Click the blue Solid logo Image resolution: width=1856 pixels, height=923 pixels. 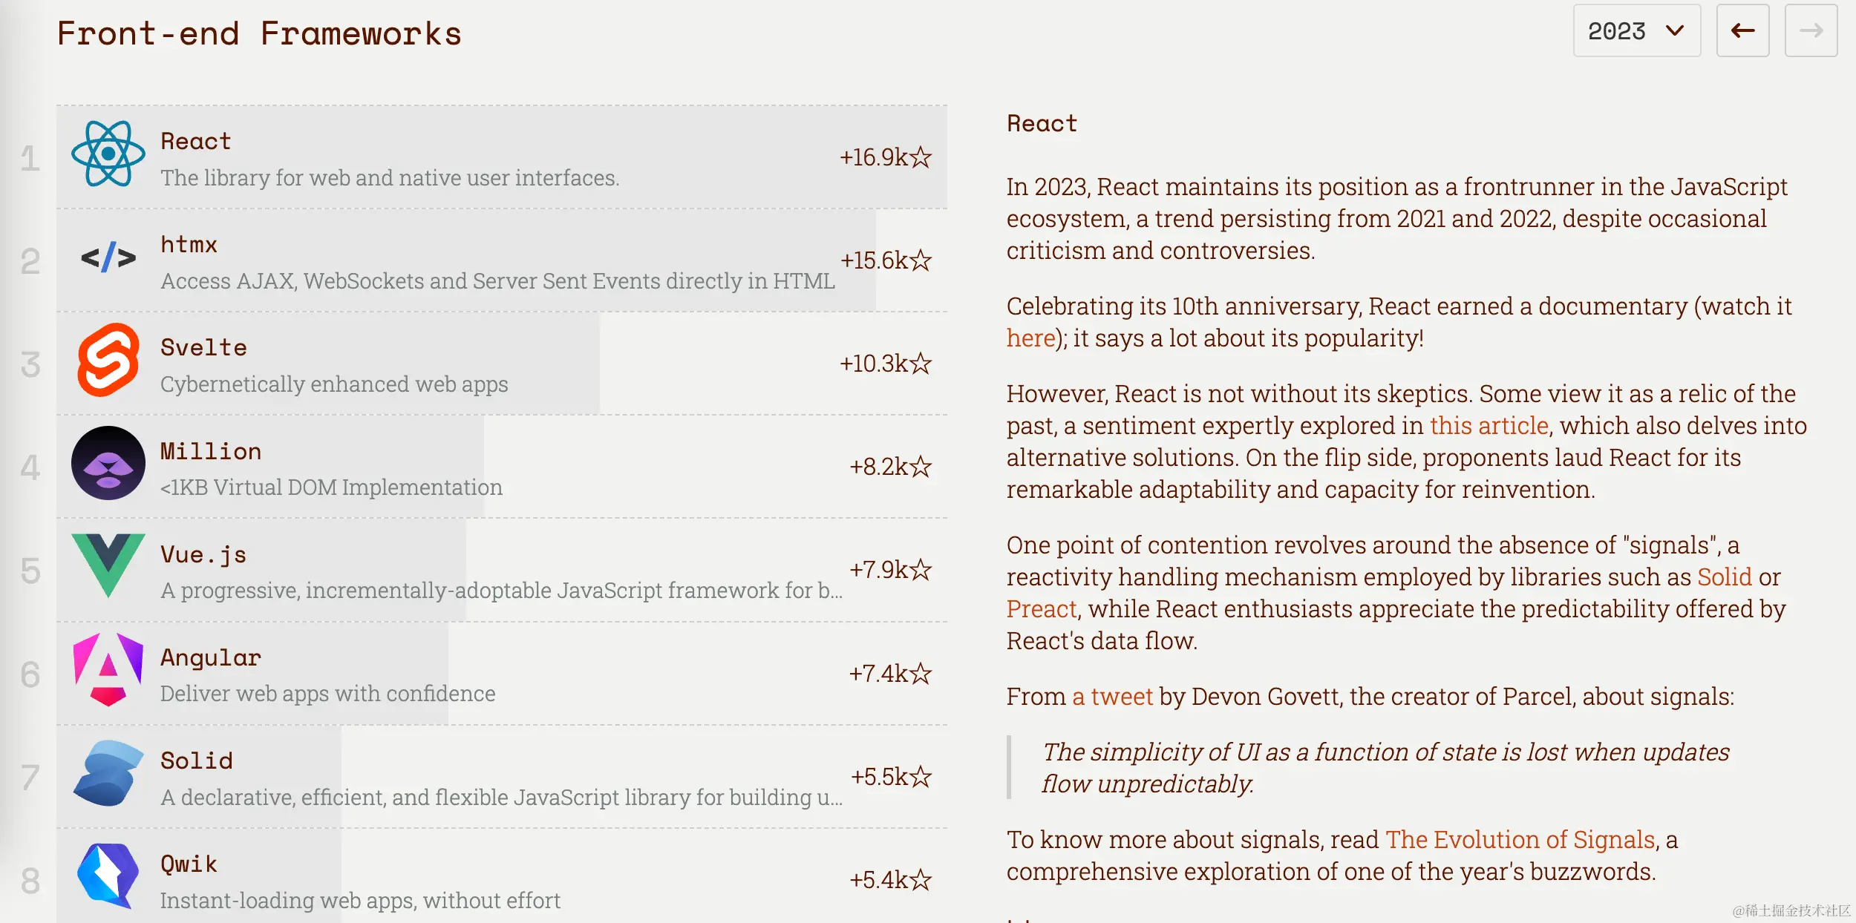pos(108,773)
